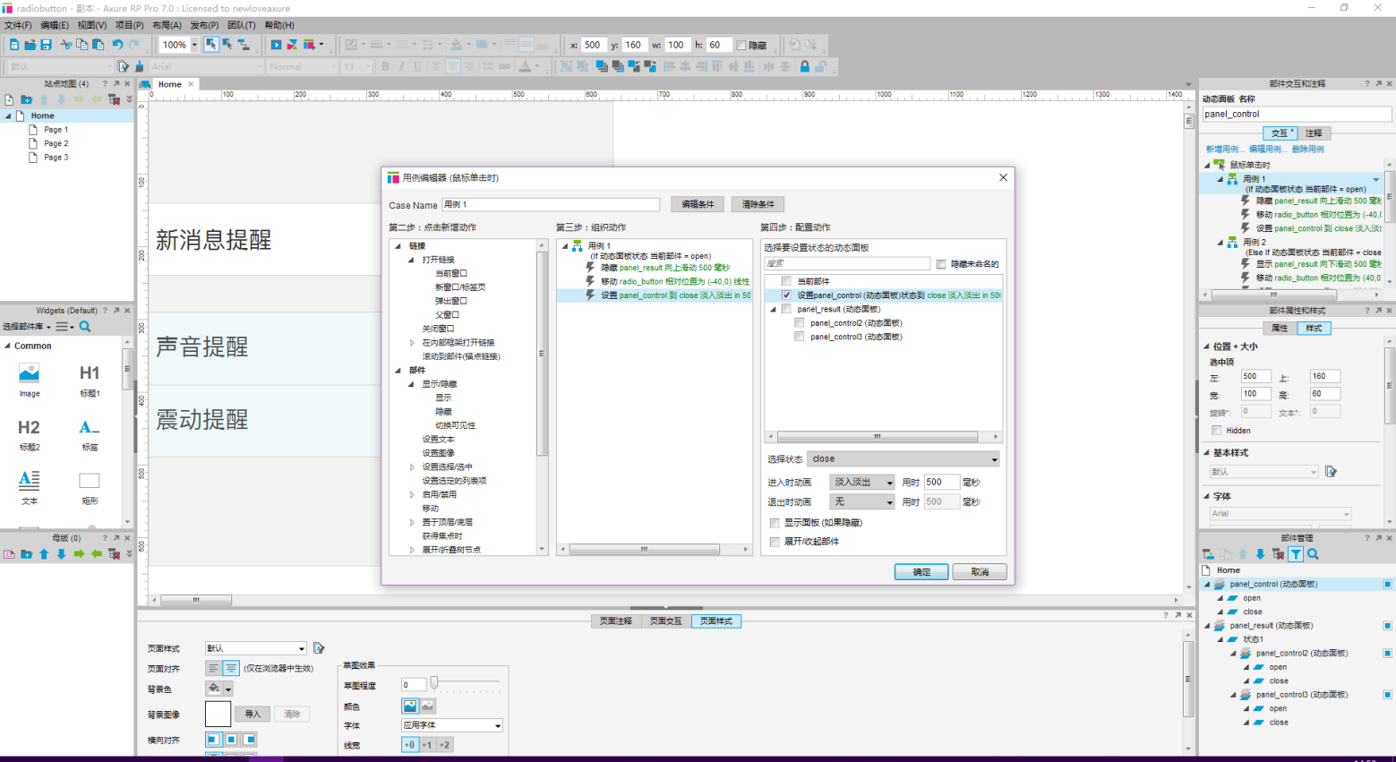Open the 发布(P) menu
The image size is (1396, 762).
pyautogui.click(x=204, y=25)
